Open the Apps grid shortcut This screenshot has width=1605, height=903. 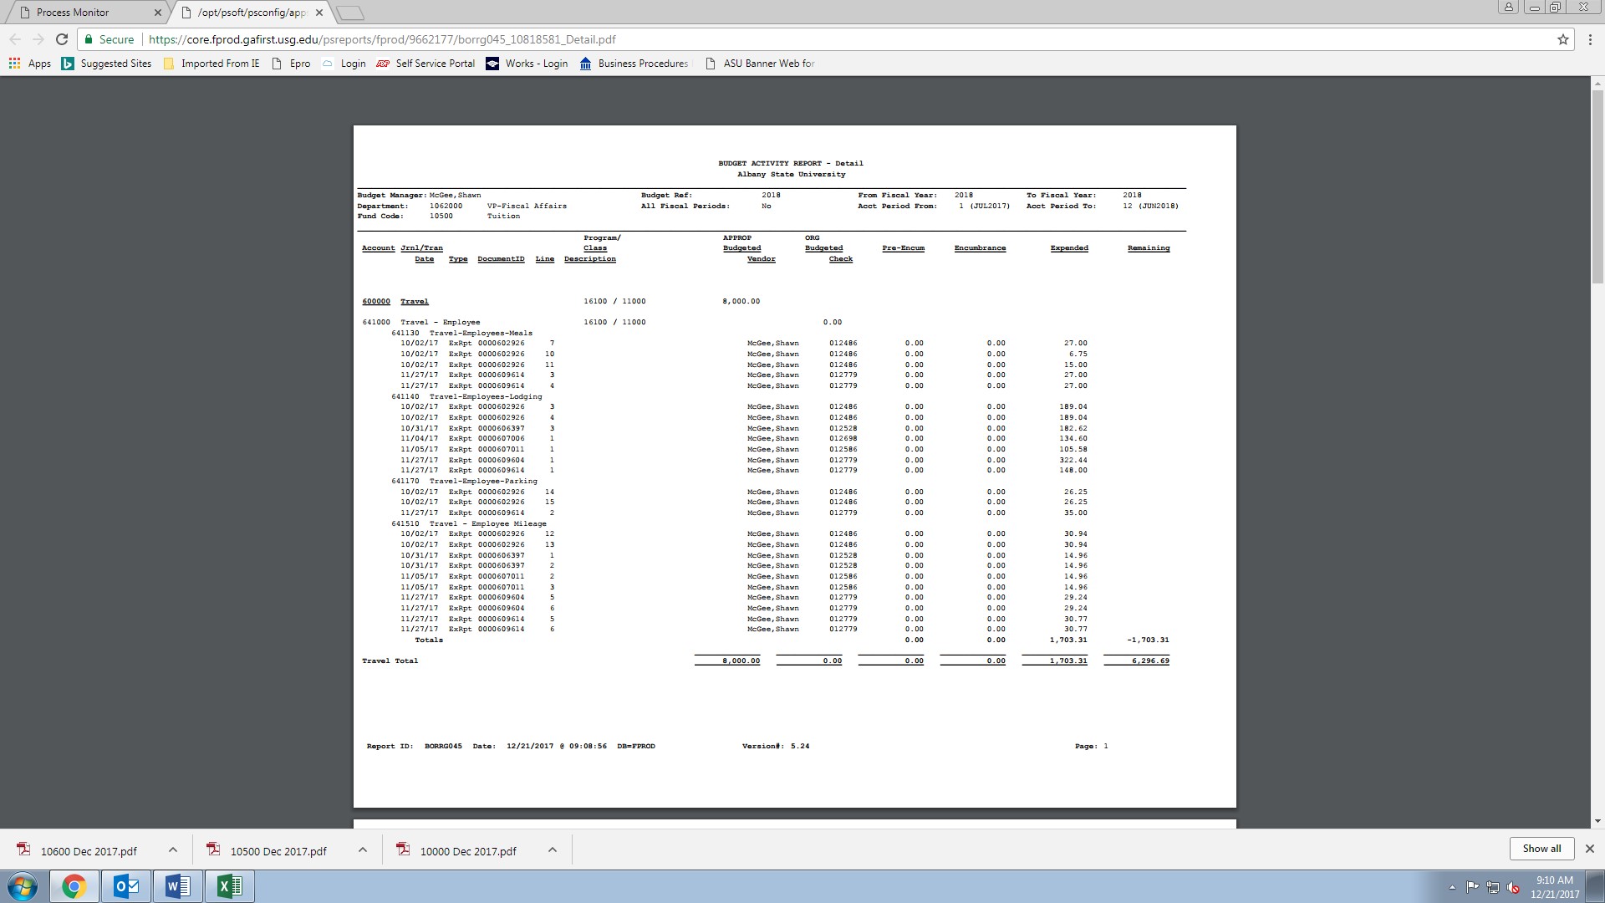click(30, 64)
